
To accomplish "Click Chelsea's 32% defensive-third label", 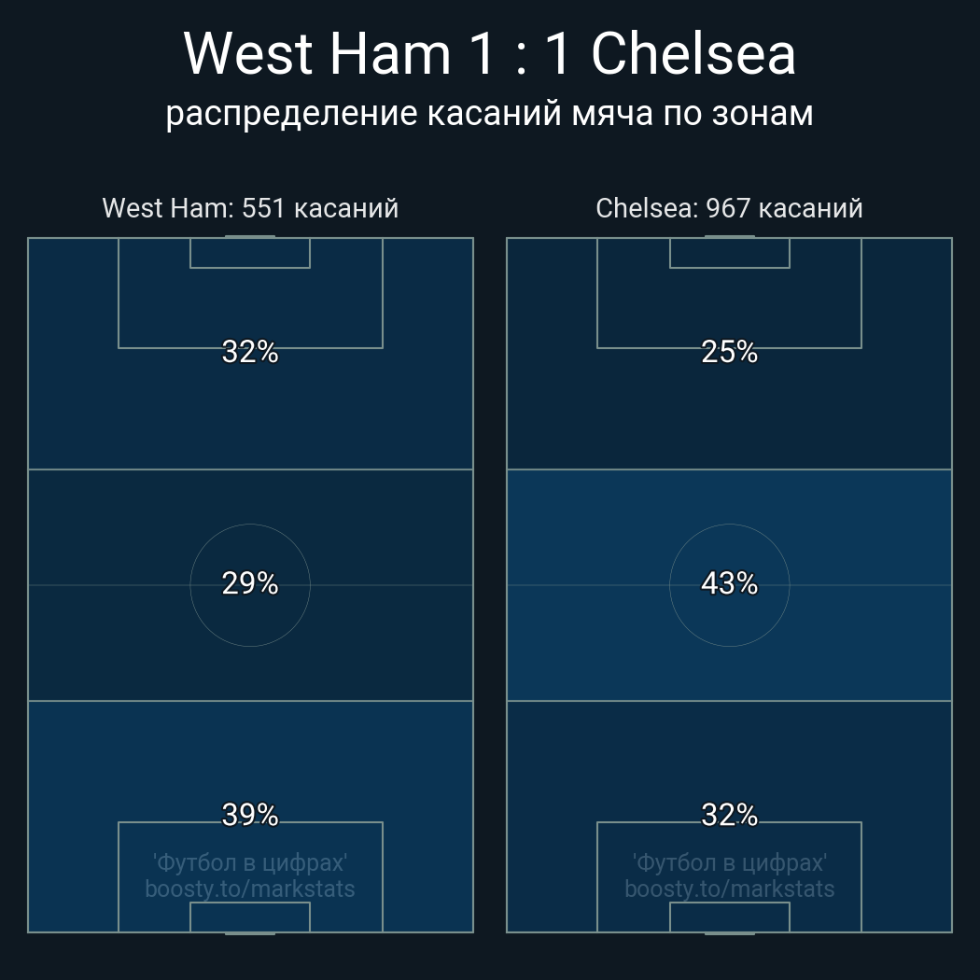I will click(x=729, y=815).
